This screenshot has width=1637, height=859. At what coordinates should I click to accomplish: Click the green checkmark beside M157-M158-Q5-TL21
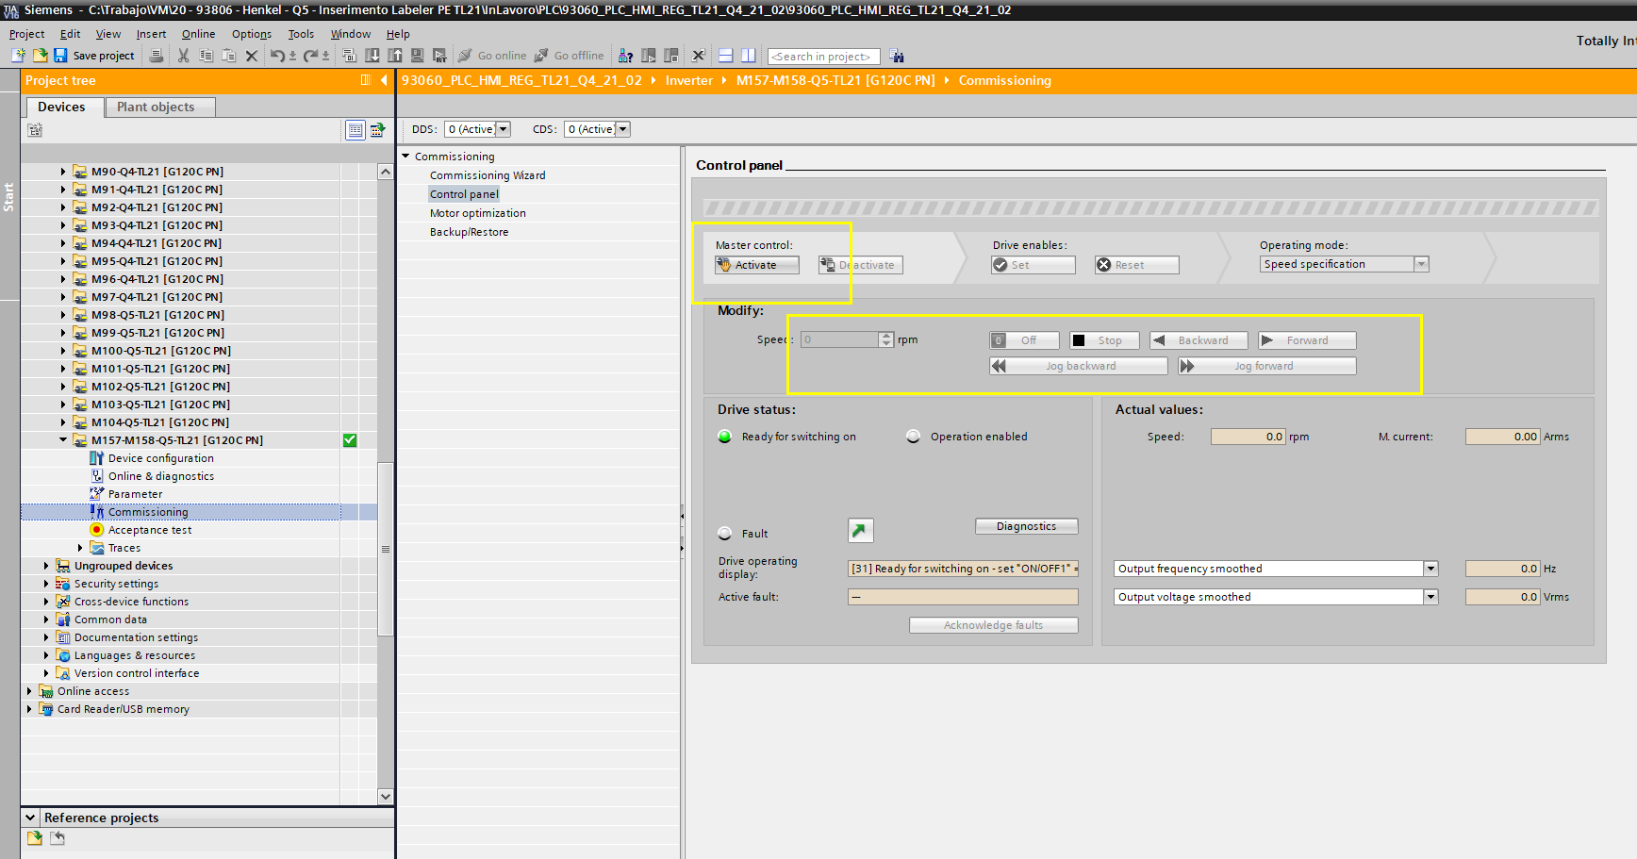pyautogui.click(x=350, y=440)
